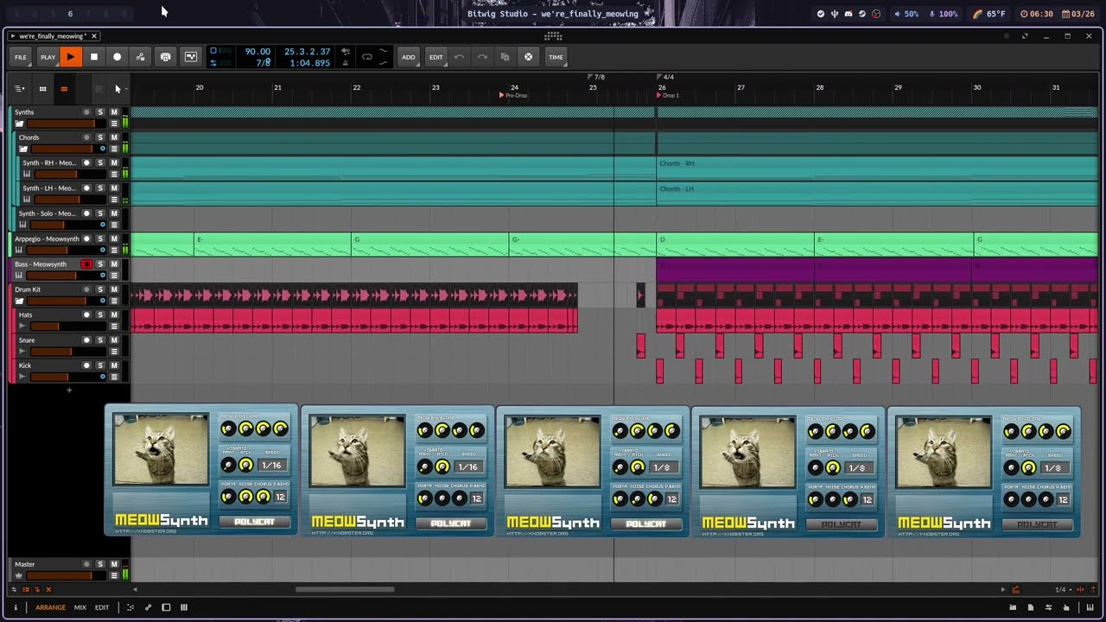1106x622 pixels.
Task: Click P.Bend value 12 on second MeowSynth
Action: [x=476, y=498]
